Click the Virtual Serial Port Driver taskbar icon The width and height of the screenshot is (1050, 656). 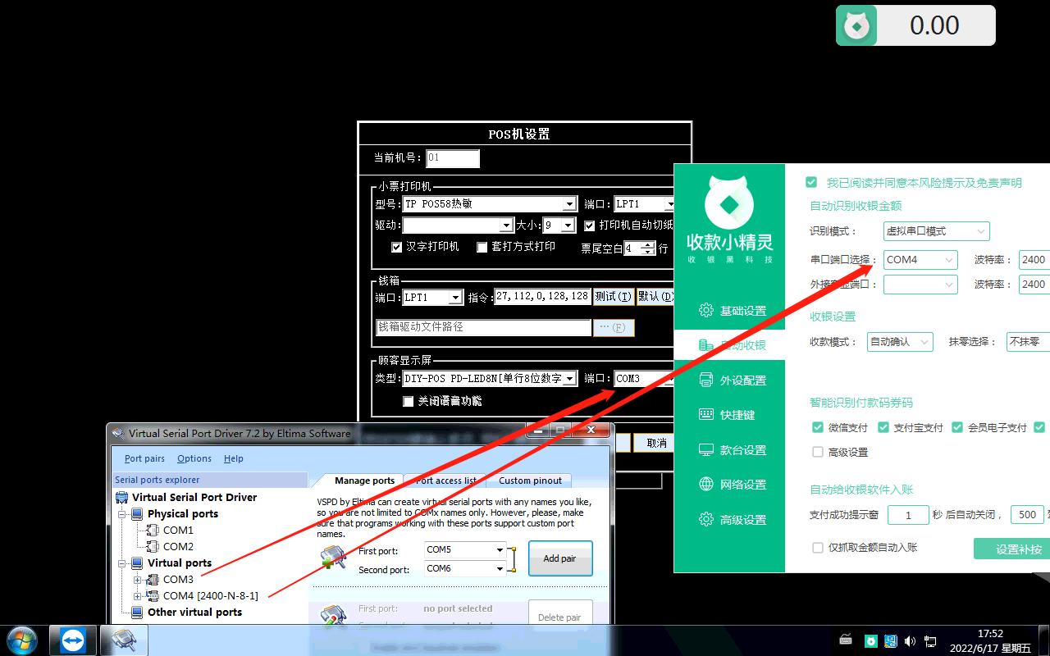click(x=124, y=640)
